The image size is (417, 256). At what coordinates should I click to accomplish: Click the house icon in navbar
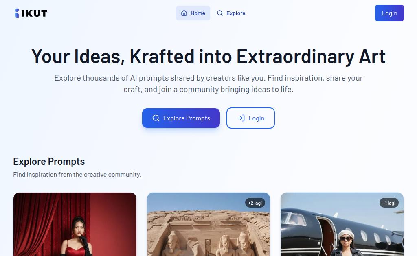tap(184, 13)
